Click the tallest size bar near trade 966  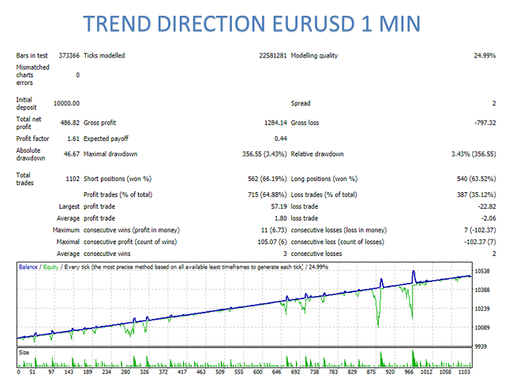[x=413, y=359]
